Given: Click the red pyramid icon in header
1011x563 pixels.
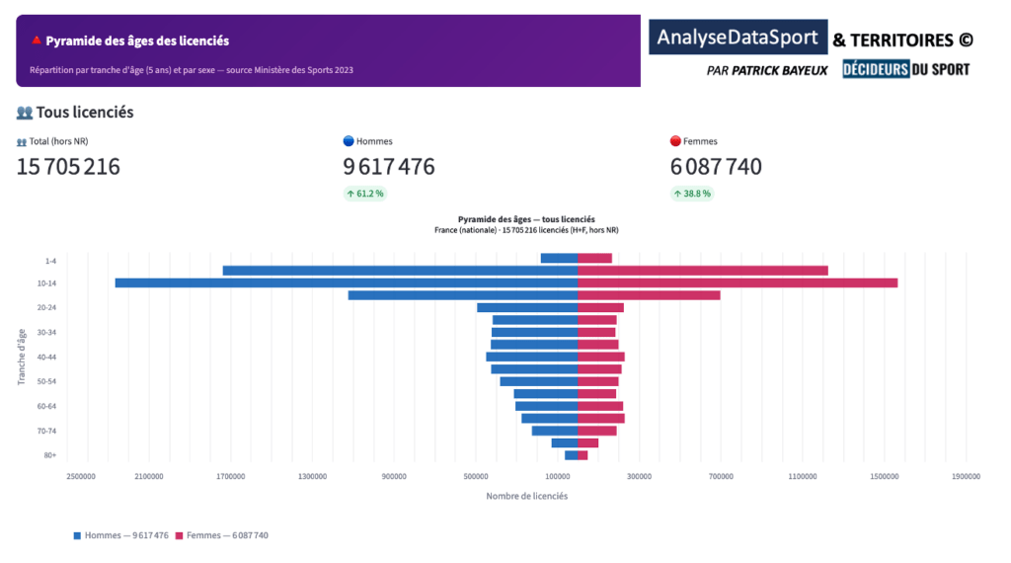Looking at the screenshot, I should 37,41.
